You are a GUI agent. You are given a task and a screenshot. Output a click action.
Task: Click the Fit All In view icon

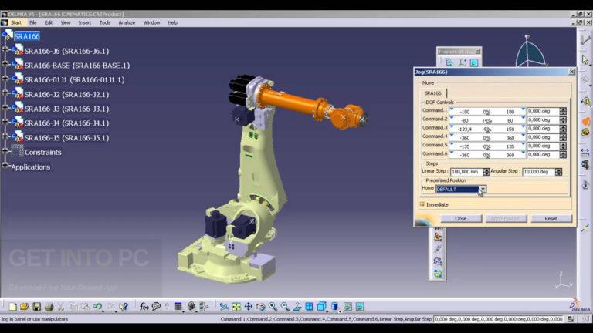[236, 307]
